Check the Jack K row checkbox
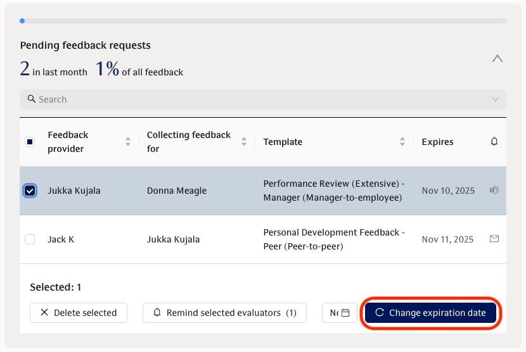 [30, 239]
